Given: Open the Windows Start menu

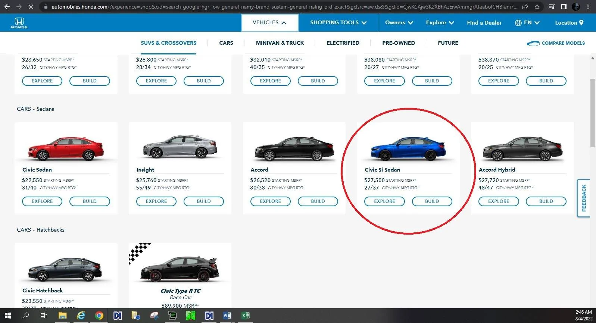Looking at the screenshot, I should (x=7, y=316).
